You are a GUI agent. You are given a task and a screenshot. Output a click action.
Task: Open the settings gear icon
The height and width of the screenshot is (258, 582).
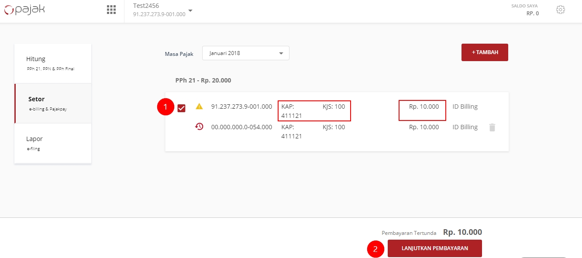(561, 10)
